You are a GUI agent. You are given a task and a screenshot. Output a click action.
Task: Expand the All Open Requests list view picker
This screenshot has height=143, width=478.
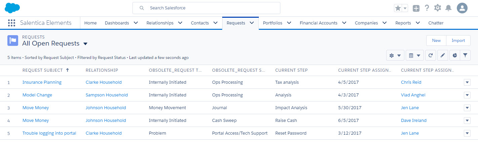pos(85,44)
